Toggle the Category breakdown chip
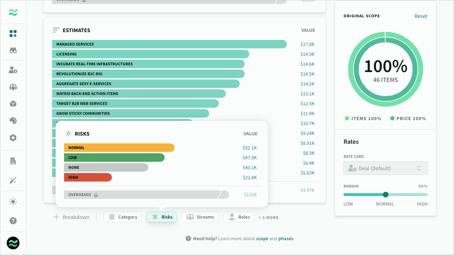Screen dimensions: 454x255 click(123, 217)
